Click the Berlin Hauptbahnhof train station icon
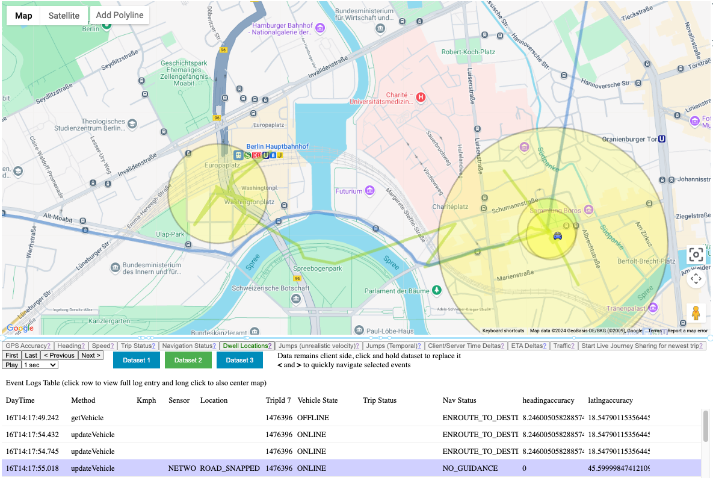The image size is (713, 478). pos(238,155)
